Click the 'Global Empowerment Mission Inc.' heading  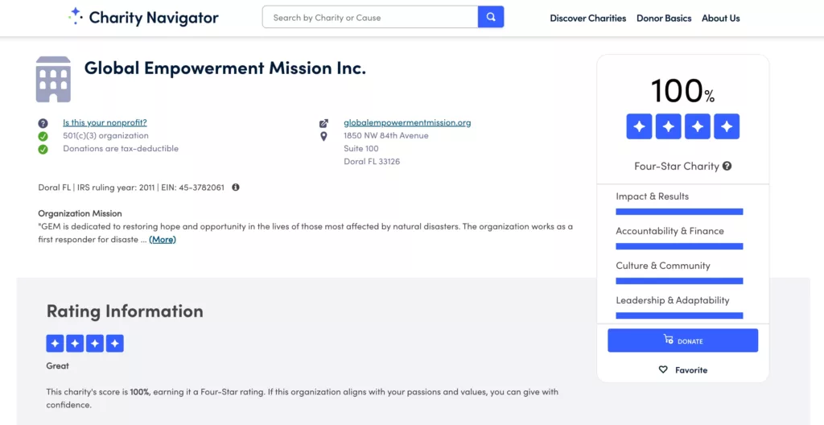click(225, 68)
